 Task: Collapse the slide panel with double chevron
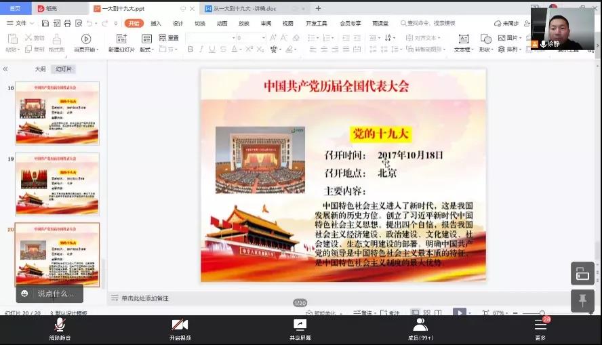coord(5,69)
